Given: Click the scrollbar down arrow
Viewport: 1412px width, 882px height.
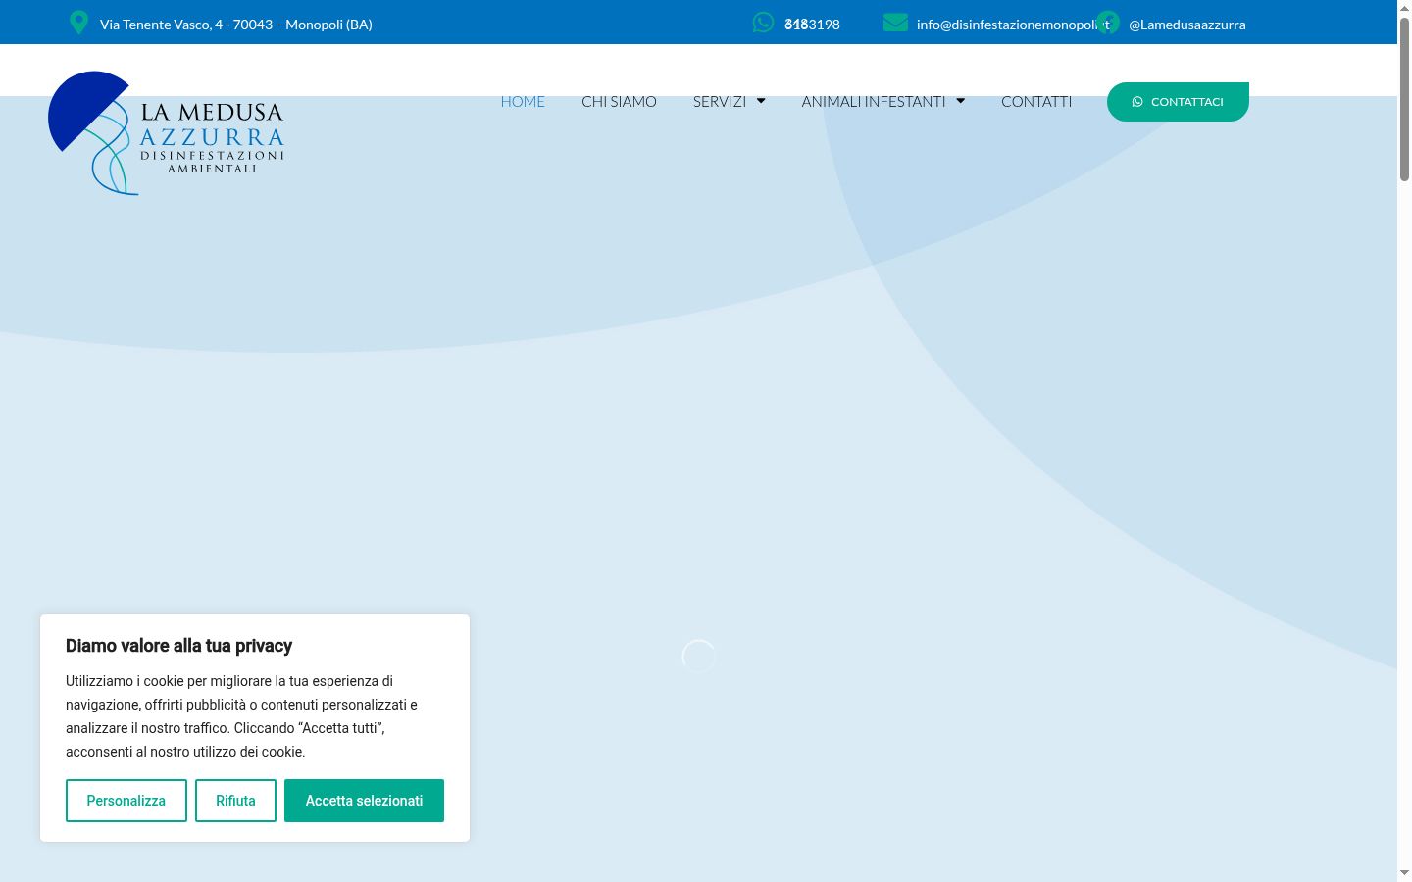Looking at the screenshot, I should click(1404, 873).
